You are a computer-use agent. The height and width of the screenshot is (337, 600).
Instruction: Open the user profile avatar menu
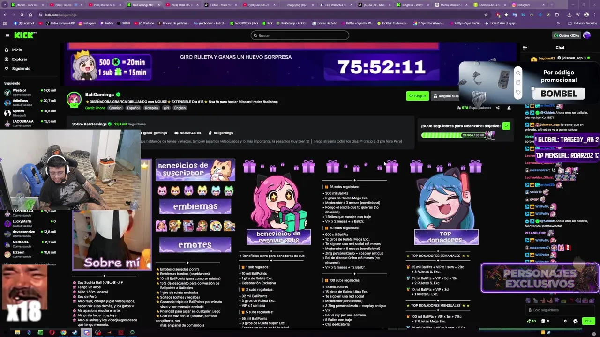[x=587, y=35]
